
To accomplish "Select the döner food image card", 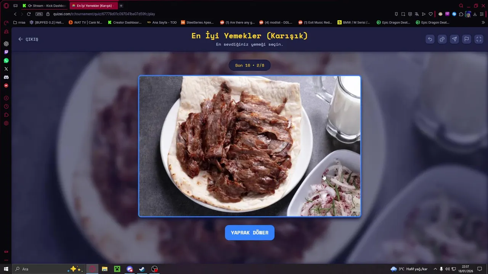I will pyautogui.click(x=250, y=146).
